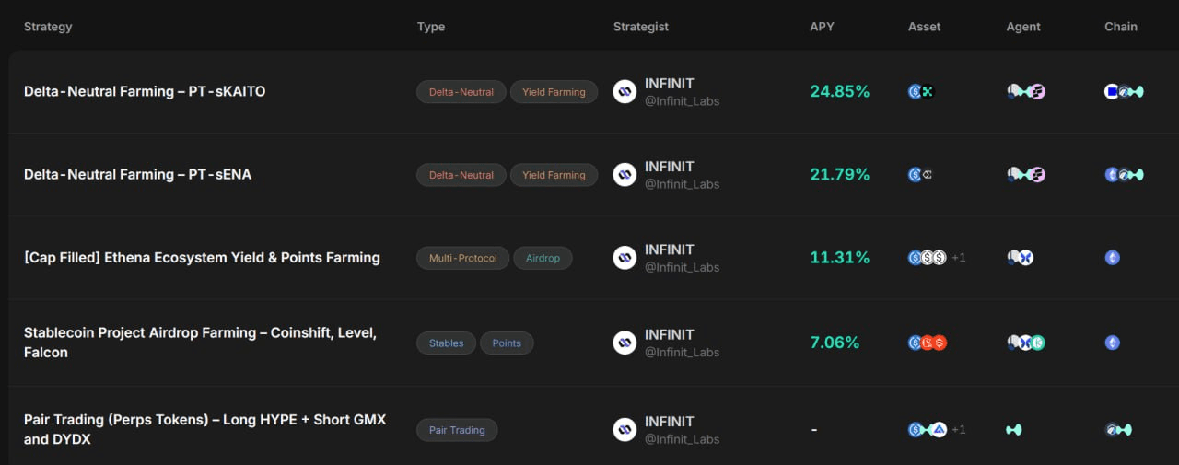Select the Airdrop tag
Image resolution: width=1179 pixels, height=465 pixels.
tap(543, 258)
